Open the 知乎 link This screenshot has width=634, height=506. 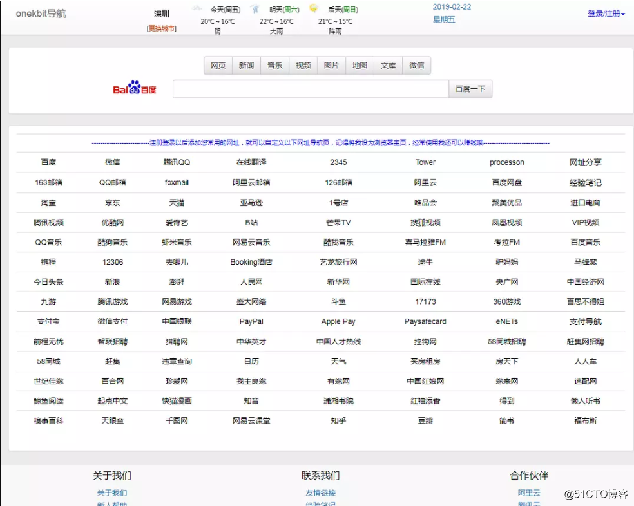pos(338,421)
